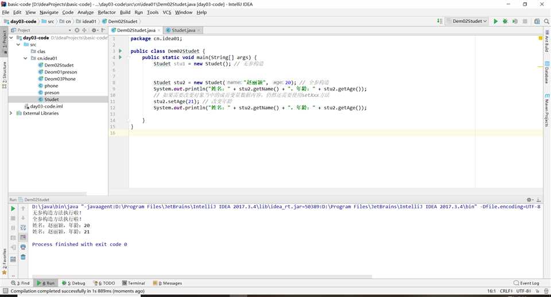Run with coverage from the main toolbar
The image size is (551, 297).
515,21
